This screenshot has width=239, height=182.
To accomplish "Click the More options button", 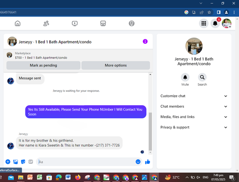I will tap(116, 65).
